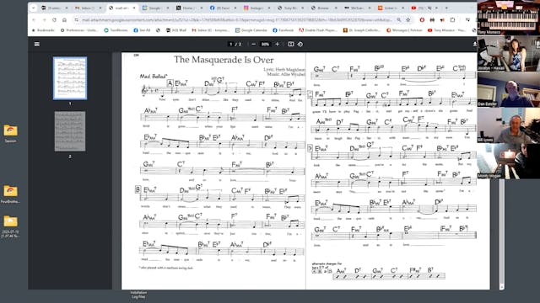This screenshot has width=540, height=303.
Task: Click the browser forward arrow
Action: [44, 20]
